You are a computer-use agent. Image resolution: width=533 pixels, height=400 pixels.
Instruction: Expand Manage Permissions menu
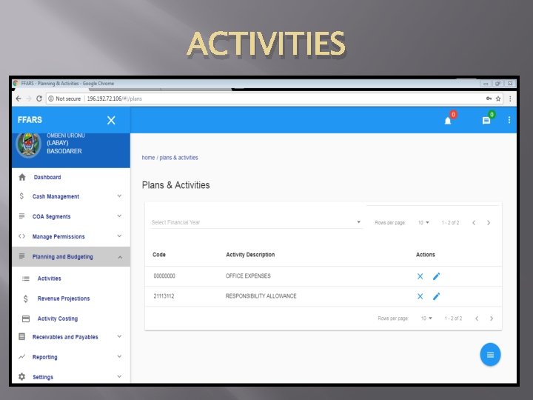(119, 236)
